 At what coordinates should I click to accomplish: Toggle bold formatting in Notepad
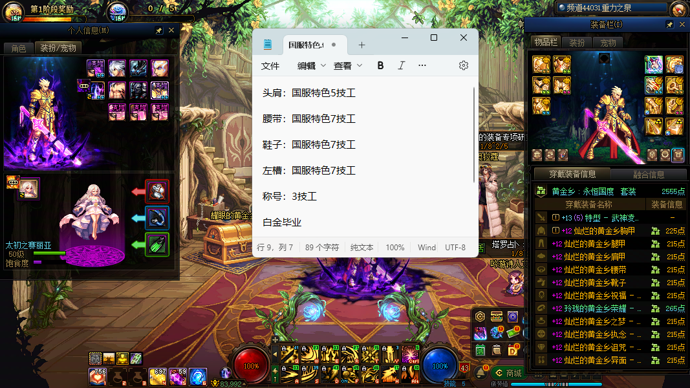(380, 65)
